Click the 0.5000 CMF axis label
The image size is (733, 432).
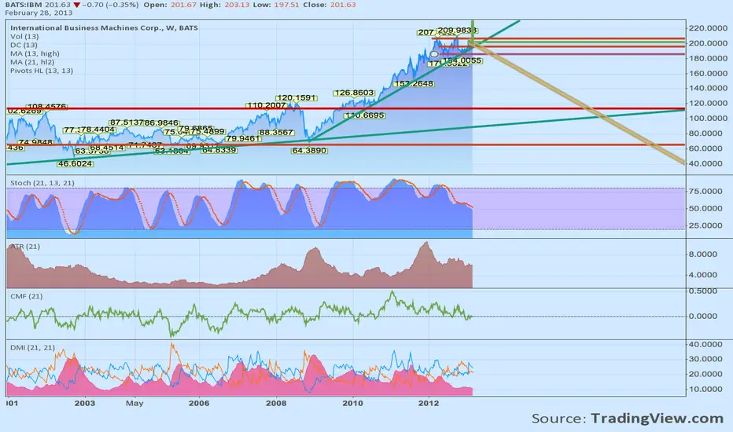point(702,291)
